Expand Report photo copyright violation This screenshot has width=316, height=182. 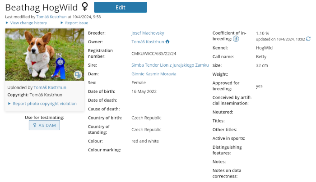[42, 104]
